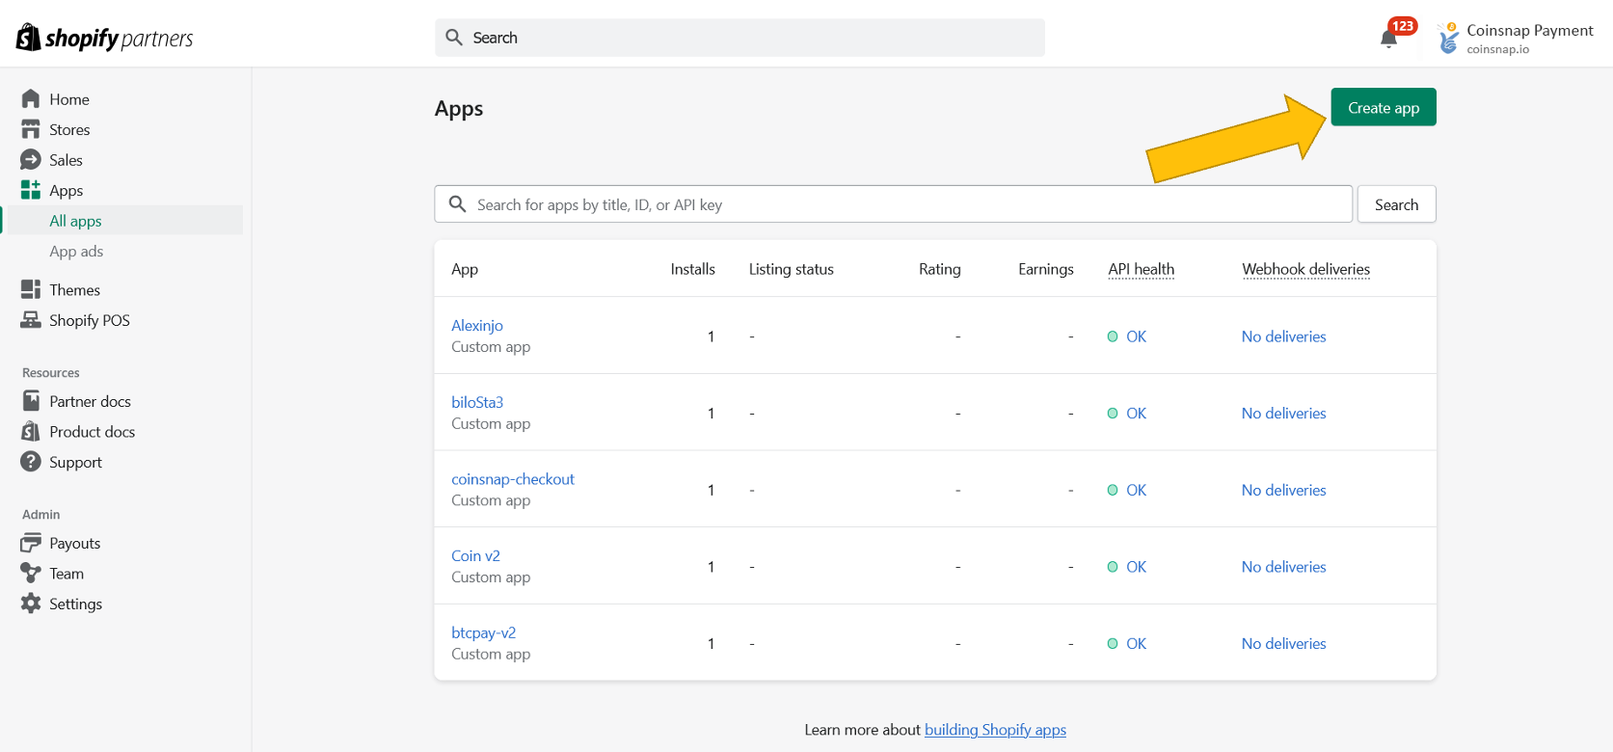Click the Apps page heading
The image size is (1613, 752).
point(459,109)
